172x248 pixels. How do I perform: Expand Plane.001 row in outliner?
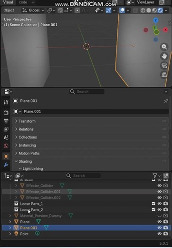pyautogui.click(x=10, y=228)
